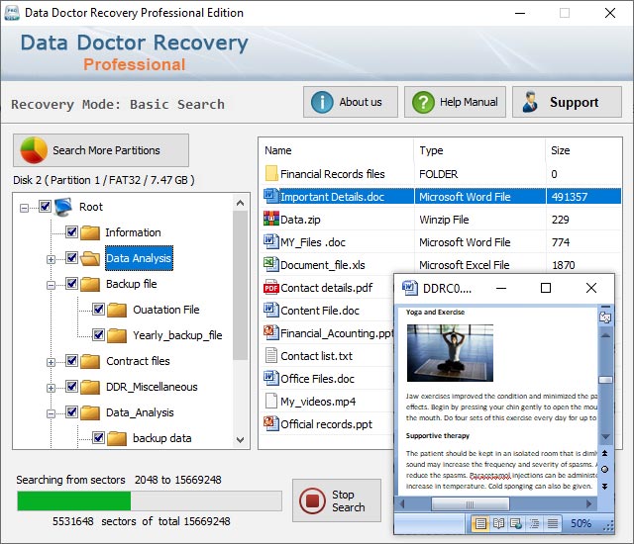Click the Data.zip archive icon

[x=270, y=219]
